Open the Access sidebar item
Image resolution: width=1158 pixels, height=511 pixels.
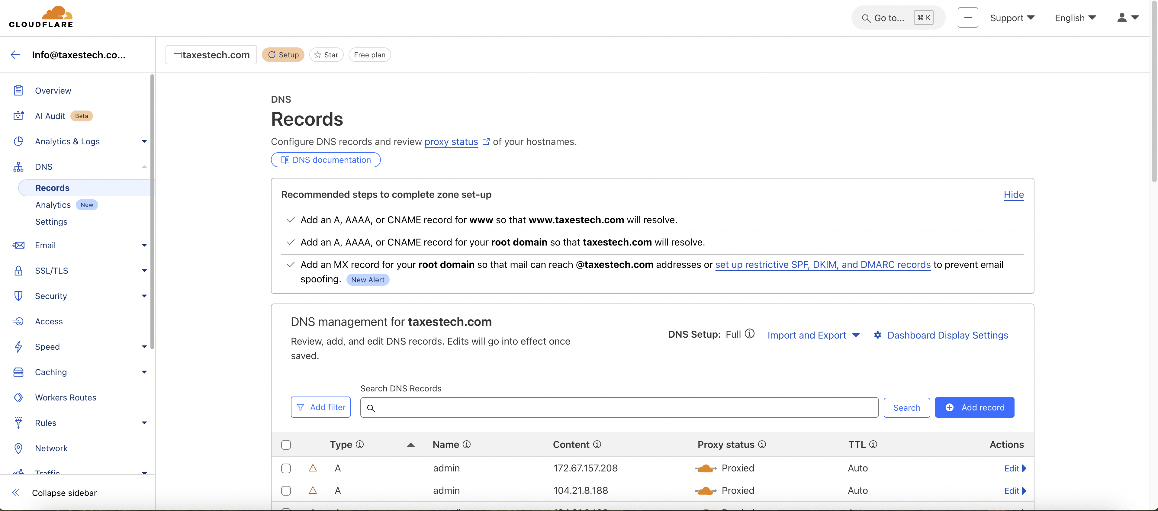[49, 321]
